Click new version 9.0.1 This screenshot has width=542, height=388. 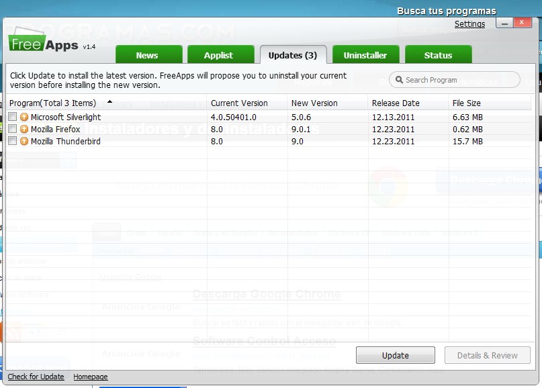click(x=301, y=129)
